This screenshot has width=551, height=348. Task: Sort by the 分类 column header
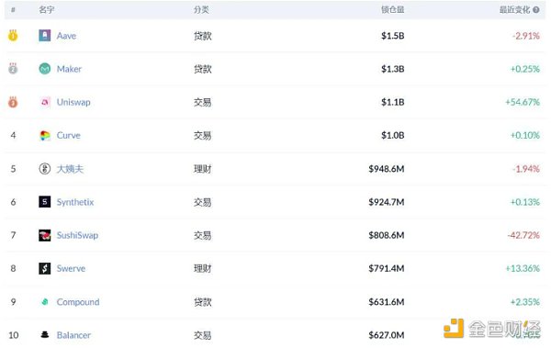pyautogui.click(x=201, y=10)
